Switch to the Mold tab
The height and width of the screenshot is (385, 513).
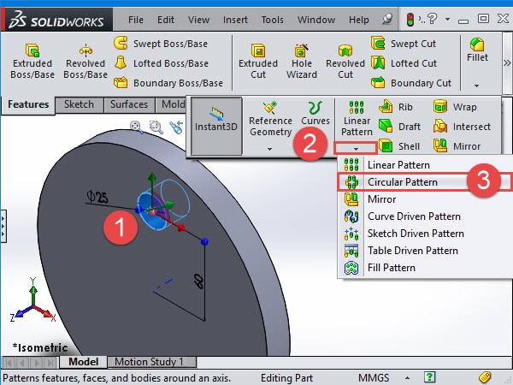[x=172, y=104]
